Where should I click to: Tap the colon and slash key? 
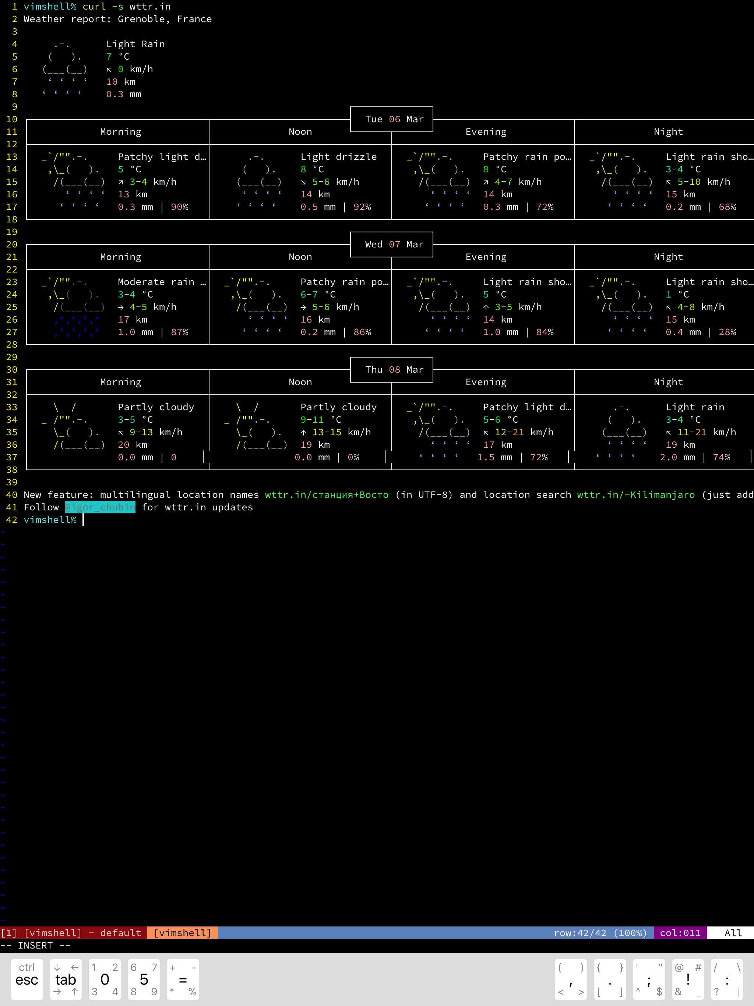[727, 979]
